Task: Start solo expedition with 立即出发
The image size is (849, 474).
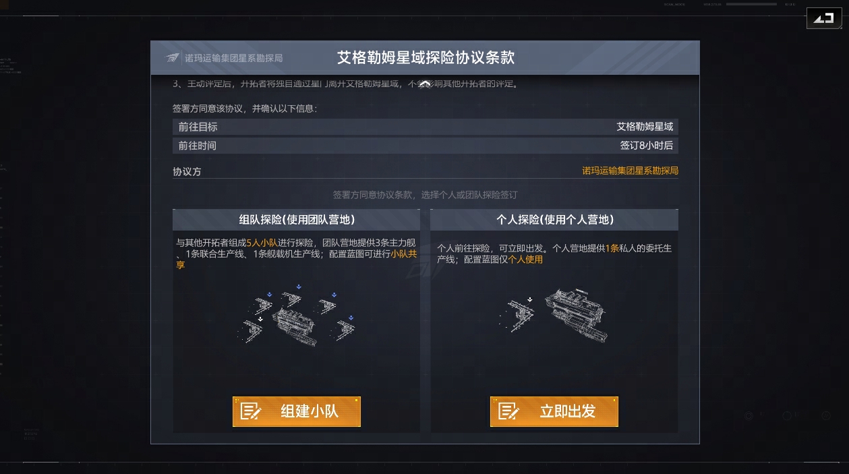Action: click(554, 411)
